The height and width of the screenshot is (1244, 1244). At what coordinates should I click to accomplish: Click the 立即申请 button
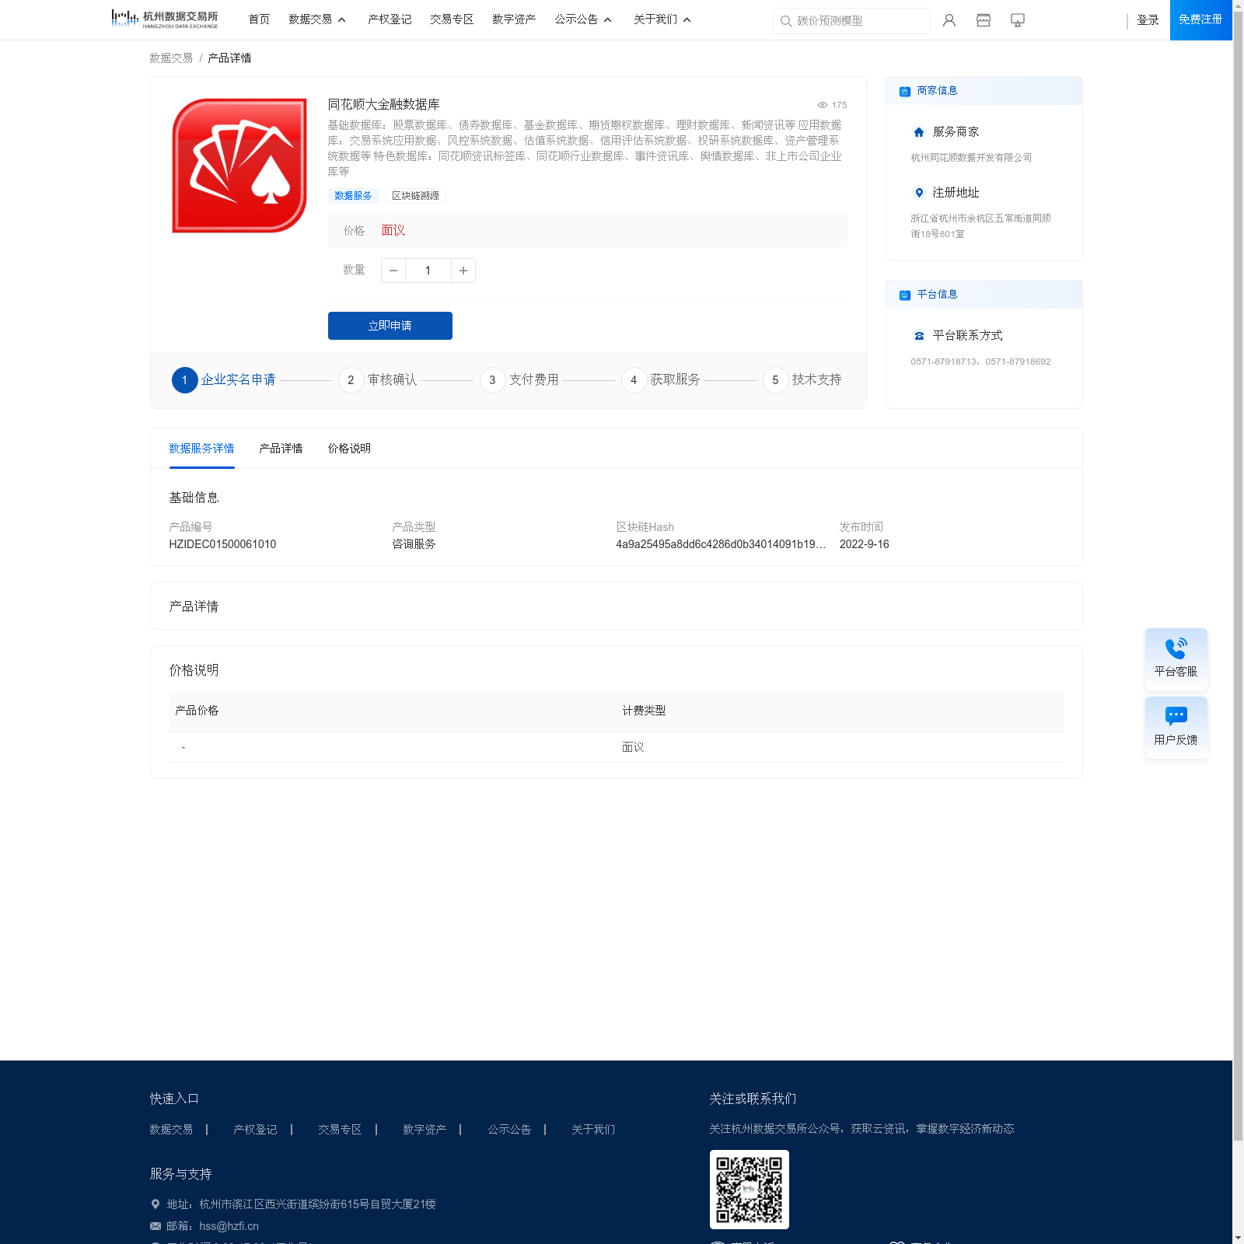(x=390, y=326)
